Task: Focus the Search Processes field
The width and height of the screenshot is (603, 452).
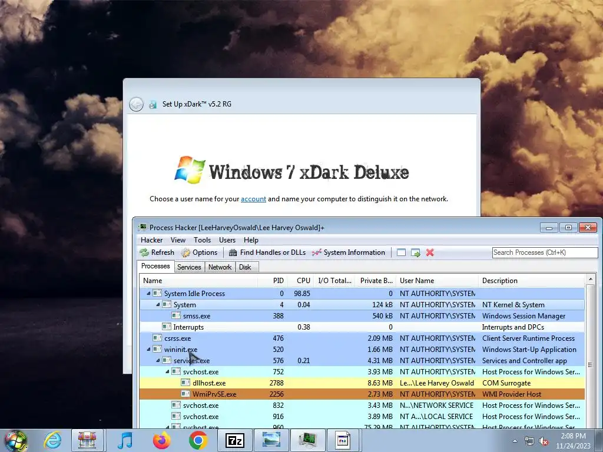Action: [x=545, y=252]
